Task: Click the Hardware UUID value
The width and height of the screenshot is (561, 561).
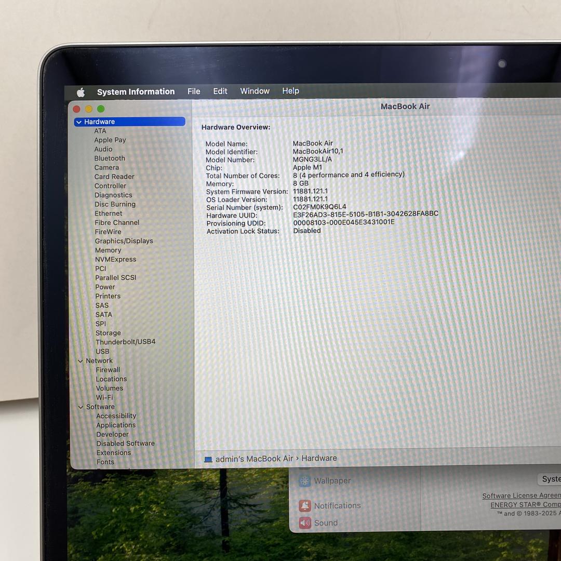Action: tap(365, 214)
